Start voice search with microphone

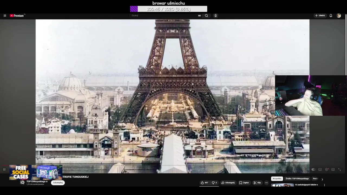click(216, 16)
